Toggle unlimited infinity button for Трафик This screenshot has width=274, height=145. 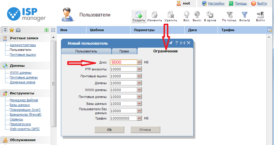click(139, 118)
